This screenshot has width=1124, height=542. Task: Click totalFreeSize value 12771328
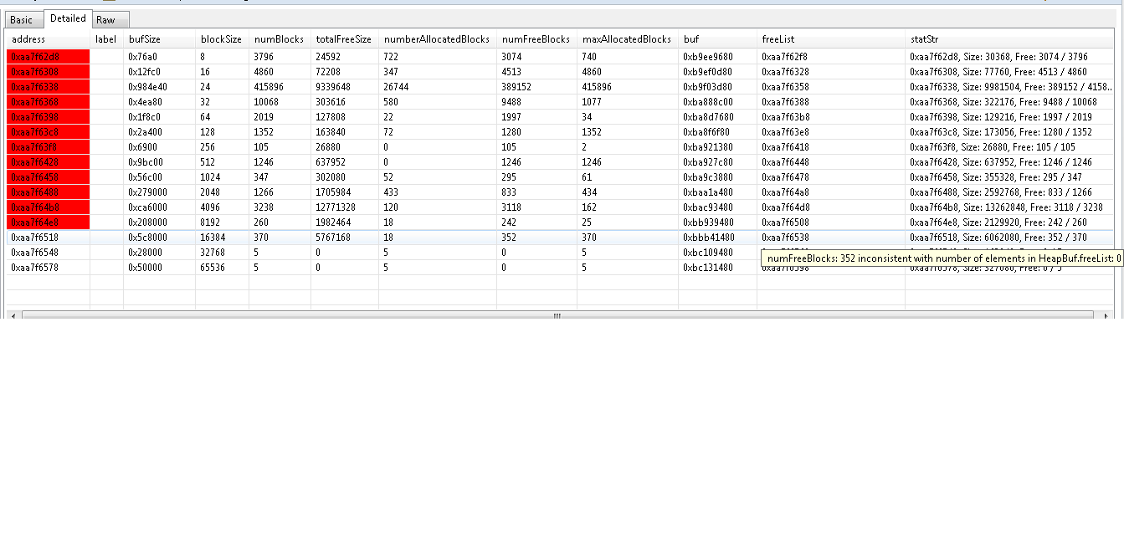pos(336,207)
